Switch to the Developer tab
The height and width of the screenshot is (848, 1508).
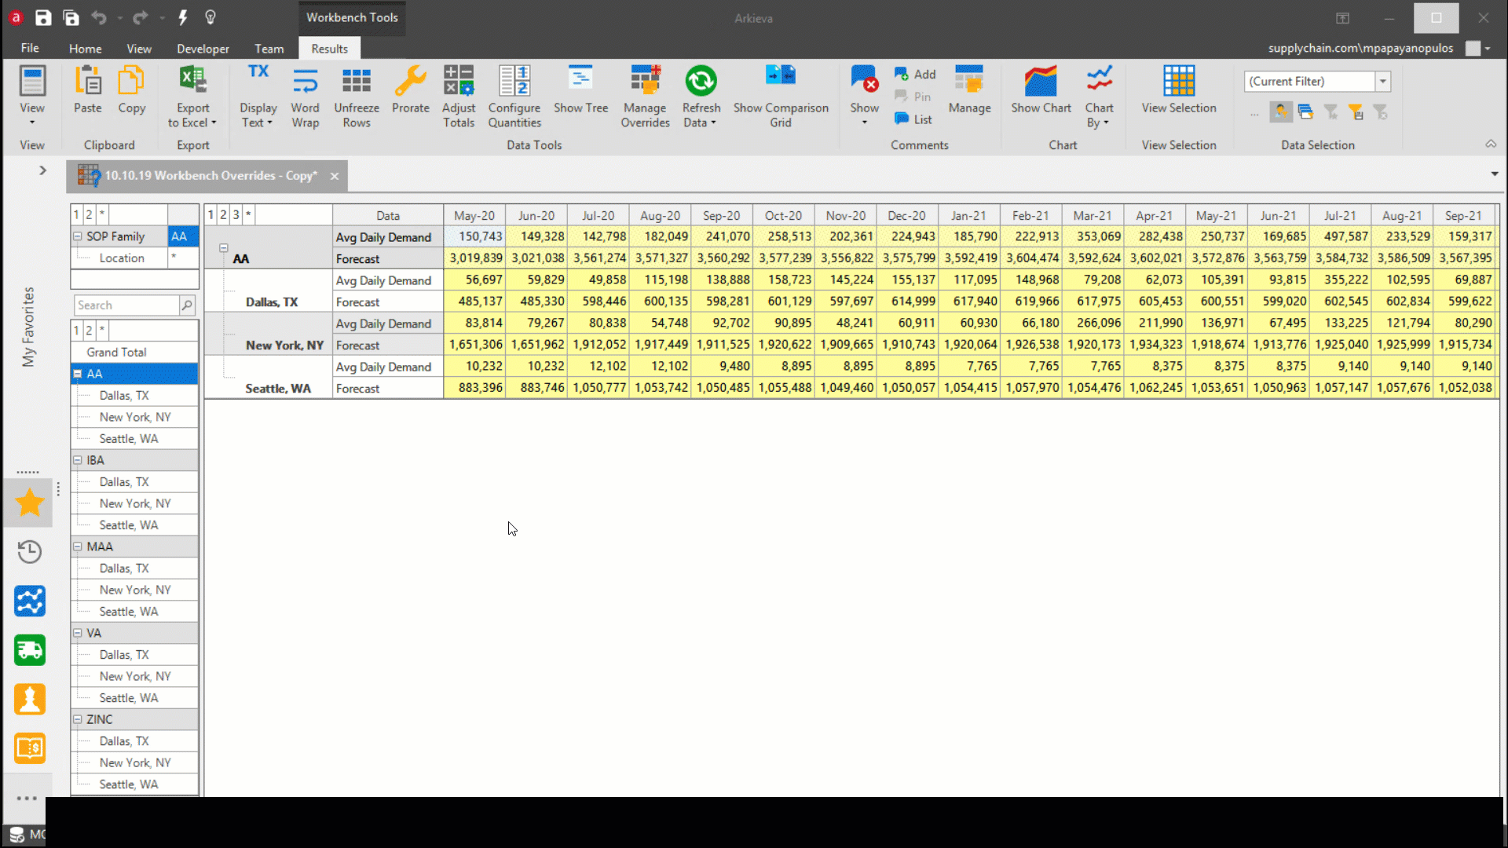click(203, 49)
